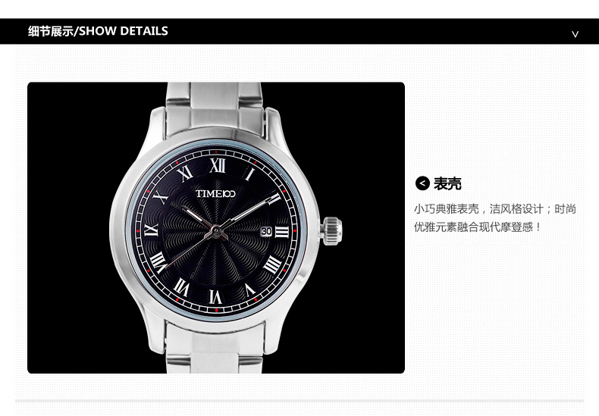Screen dimensions: 599x416
Task: Click the VIII numeral on the dial
Action: pos(158,264)
